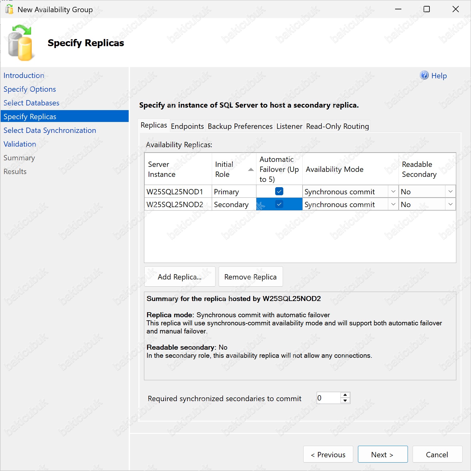Open Availability Mode dropdown for W25SQL25NOD2

coord(393,204)
